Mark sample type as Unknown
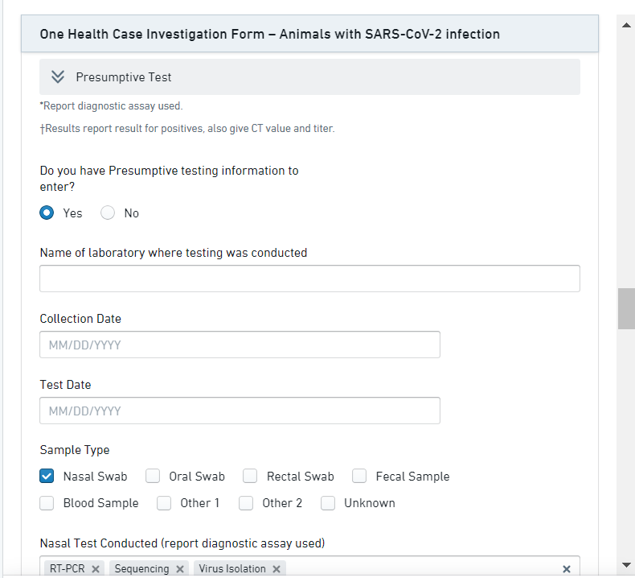The height and width of the screenshot is (578, 635). click(328, 503)
